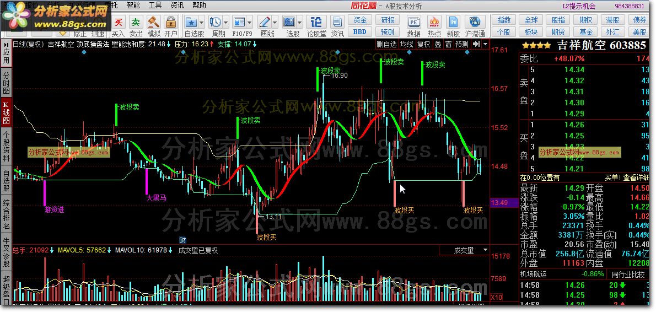Expand the 选股 dropdown arrow

(x=299, y=21)
